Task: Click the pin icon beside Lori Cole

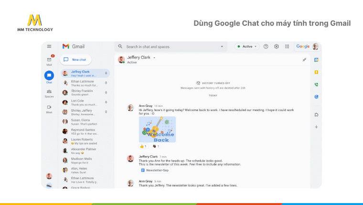Action: coord(106,102)
